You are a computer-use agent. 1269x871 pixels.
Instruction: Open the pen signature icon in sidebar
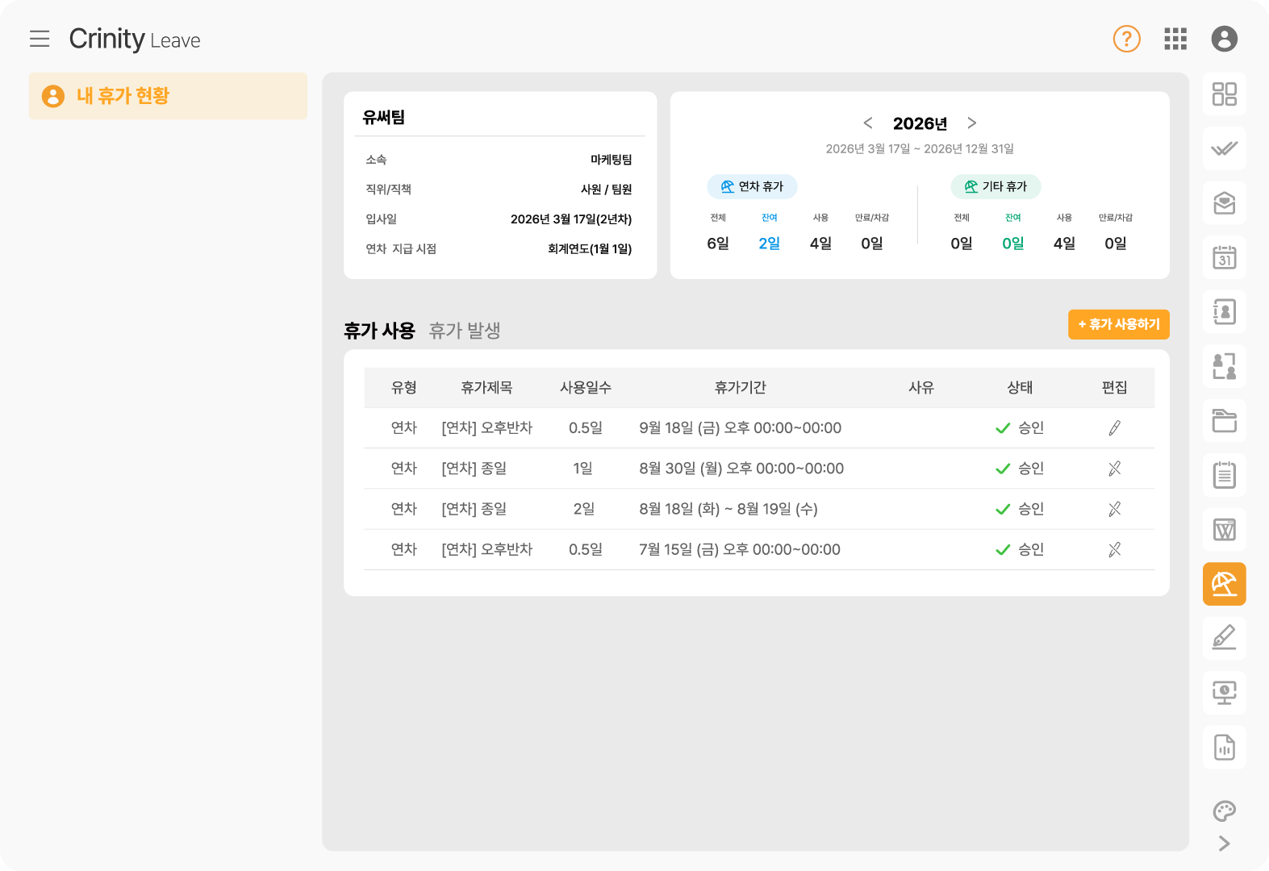[x=1224, y=639]
